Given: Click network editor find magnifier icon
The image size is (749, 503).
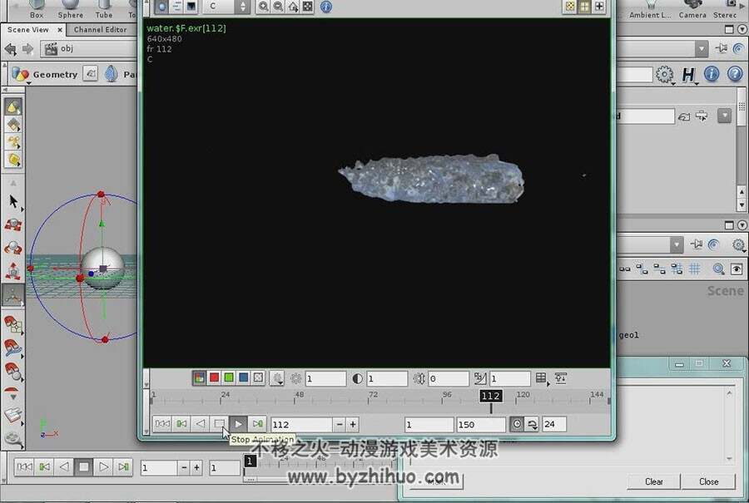Looking at the screenshot, I should 718,269.
